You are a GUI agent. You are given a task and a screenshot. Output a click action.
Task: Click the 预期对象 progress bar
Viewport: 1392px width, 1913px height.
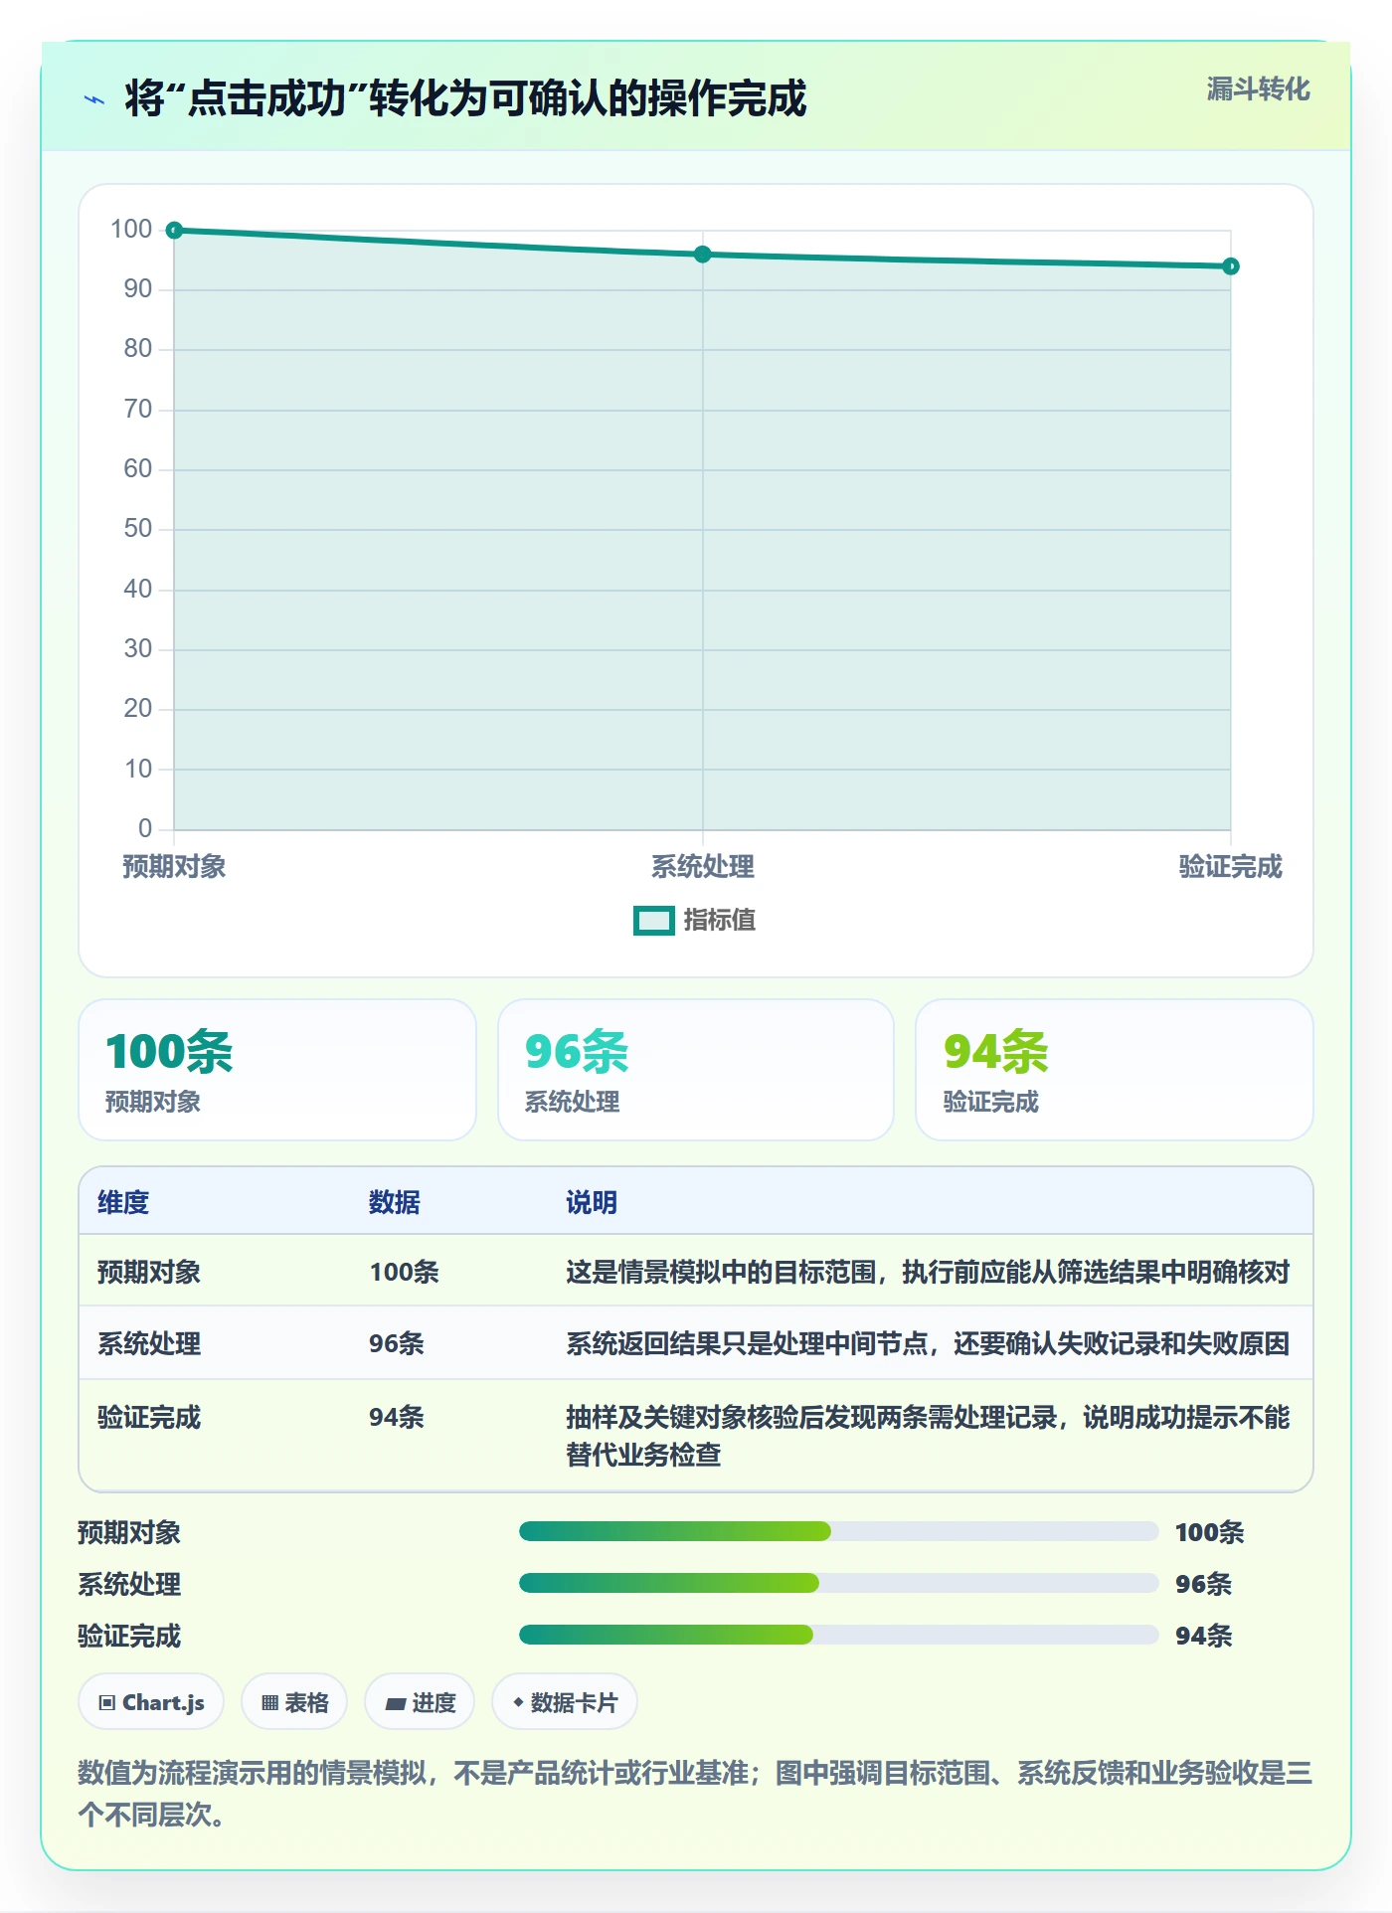838,1531
